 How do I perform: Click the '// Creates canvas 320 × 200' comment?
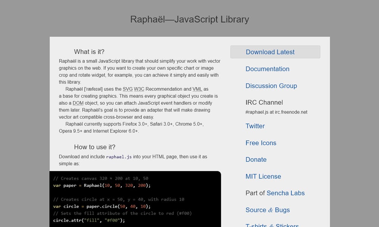[100, 179]
